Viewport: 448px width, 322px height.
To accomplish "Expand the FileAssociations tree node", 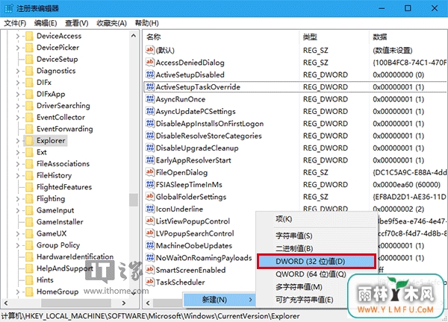I will [x=18, y=164].
